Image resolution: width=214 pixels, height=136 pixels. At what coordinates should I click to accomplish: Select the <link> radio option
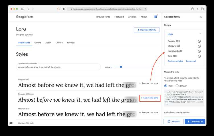point(166,86)
